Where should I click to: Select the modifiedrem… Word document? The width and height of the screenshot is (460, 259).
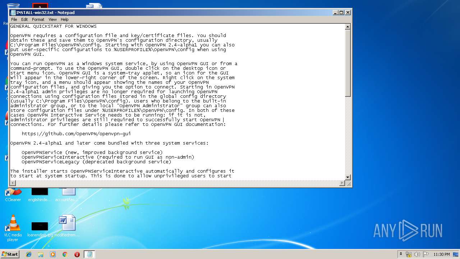pos(67,226)
